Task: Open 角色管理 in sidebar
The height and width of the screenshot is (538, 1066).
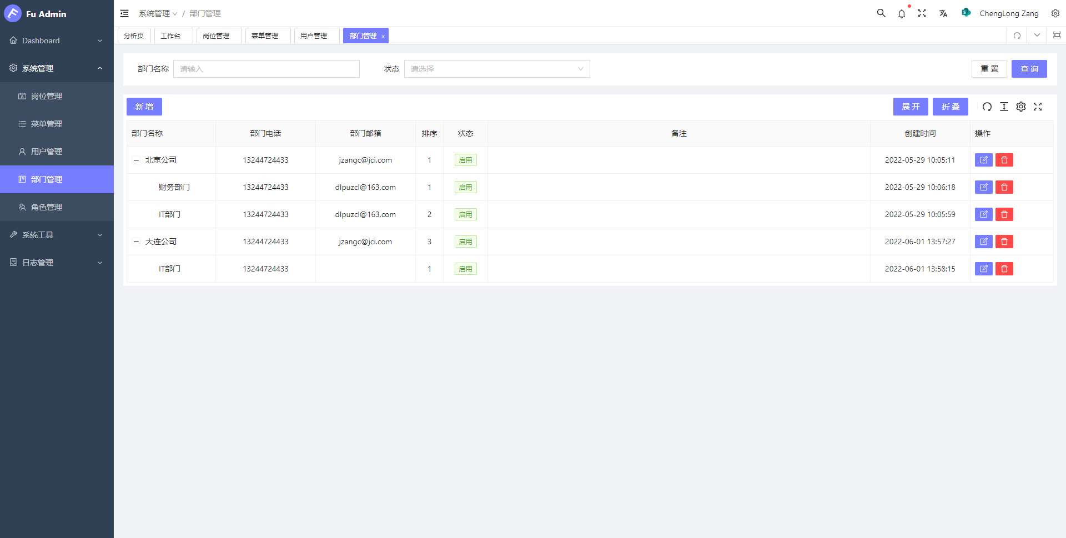Action: pos(57,207)
